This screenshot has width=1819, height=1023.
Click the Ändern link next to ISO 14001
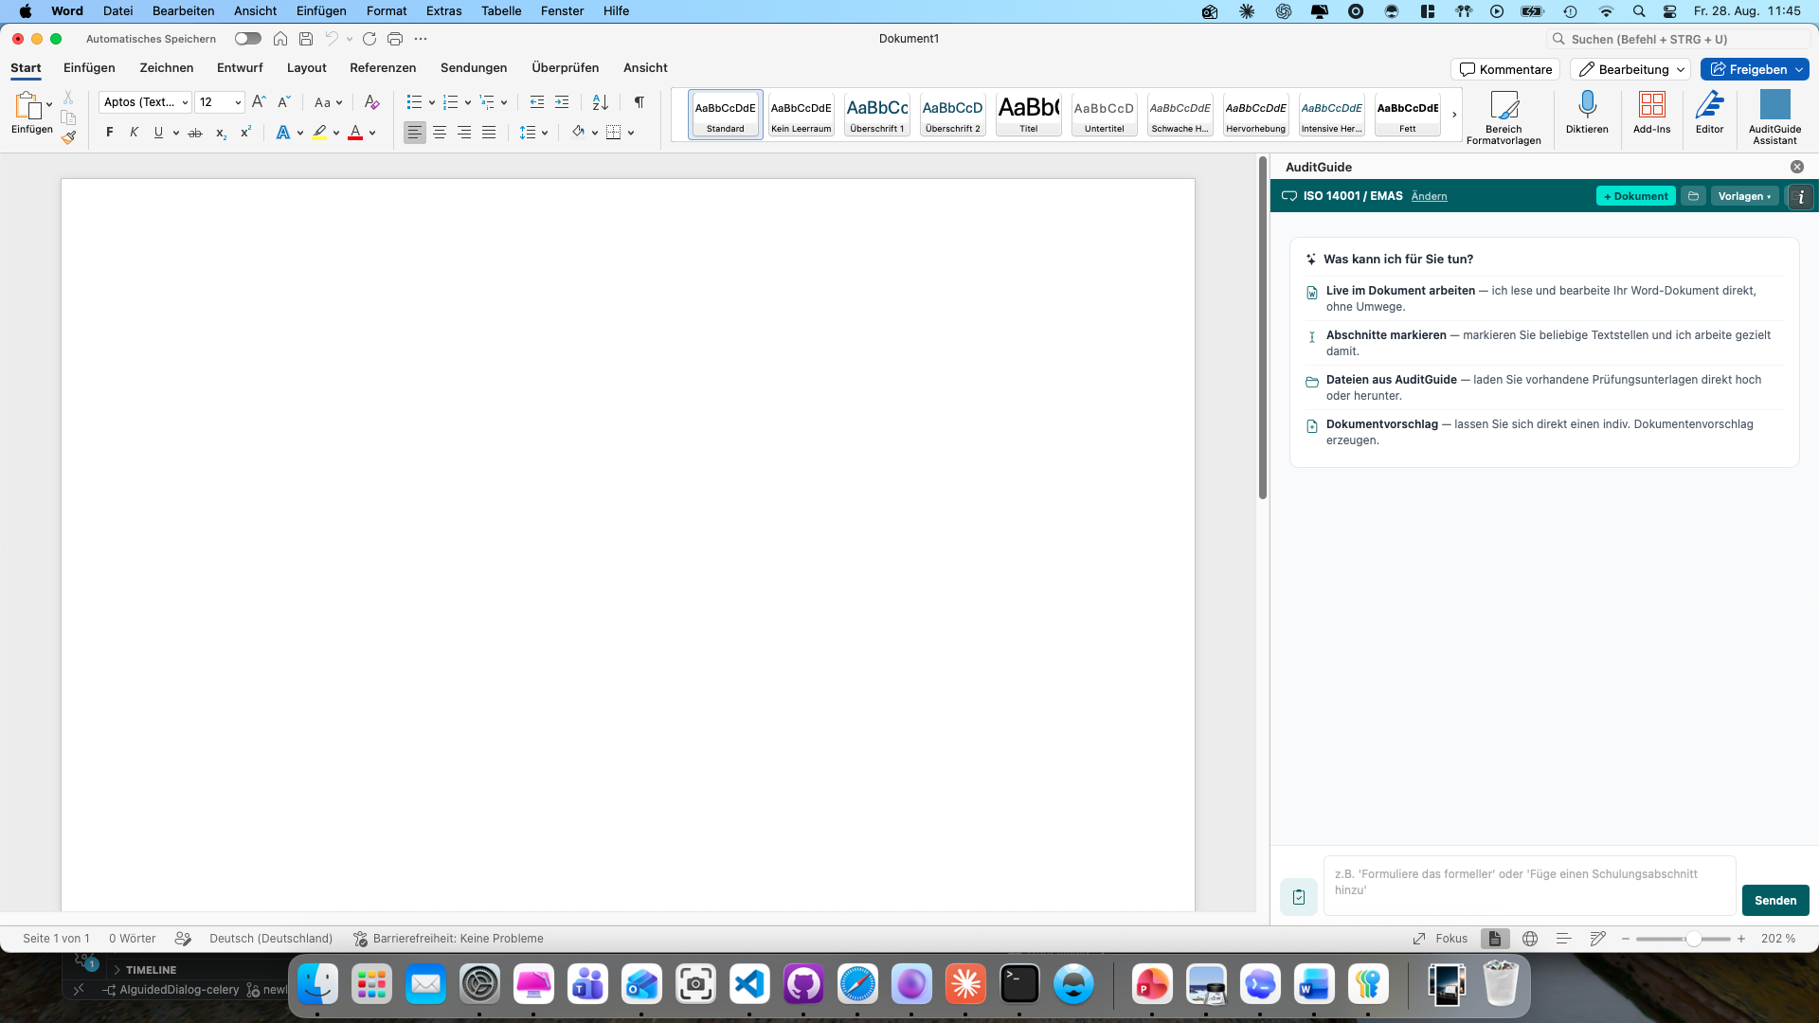[x=1429, y=196]
